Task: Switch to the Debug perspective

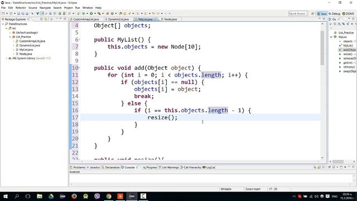Action: 334,13
